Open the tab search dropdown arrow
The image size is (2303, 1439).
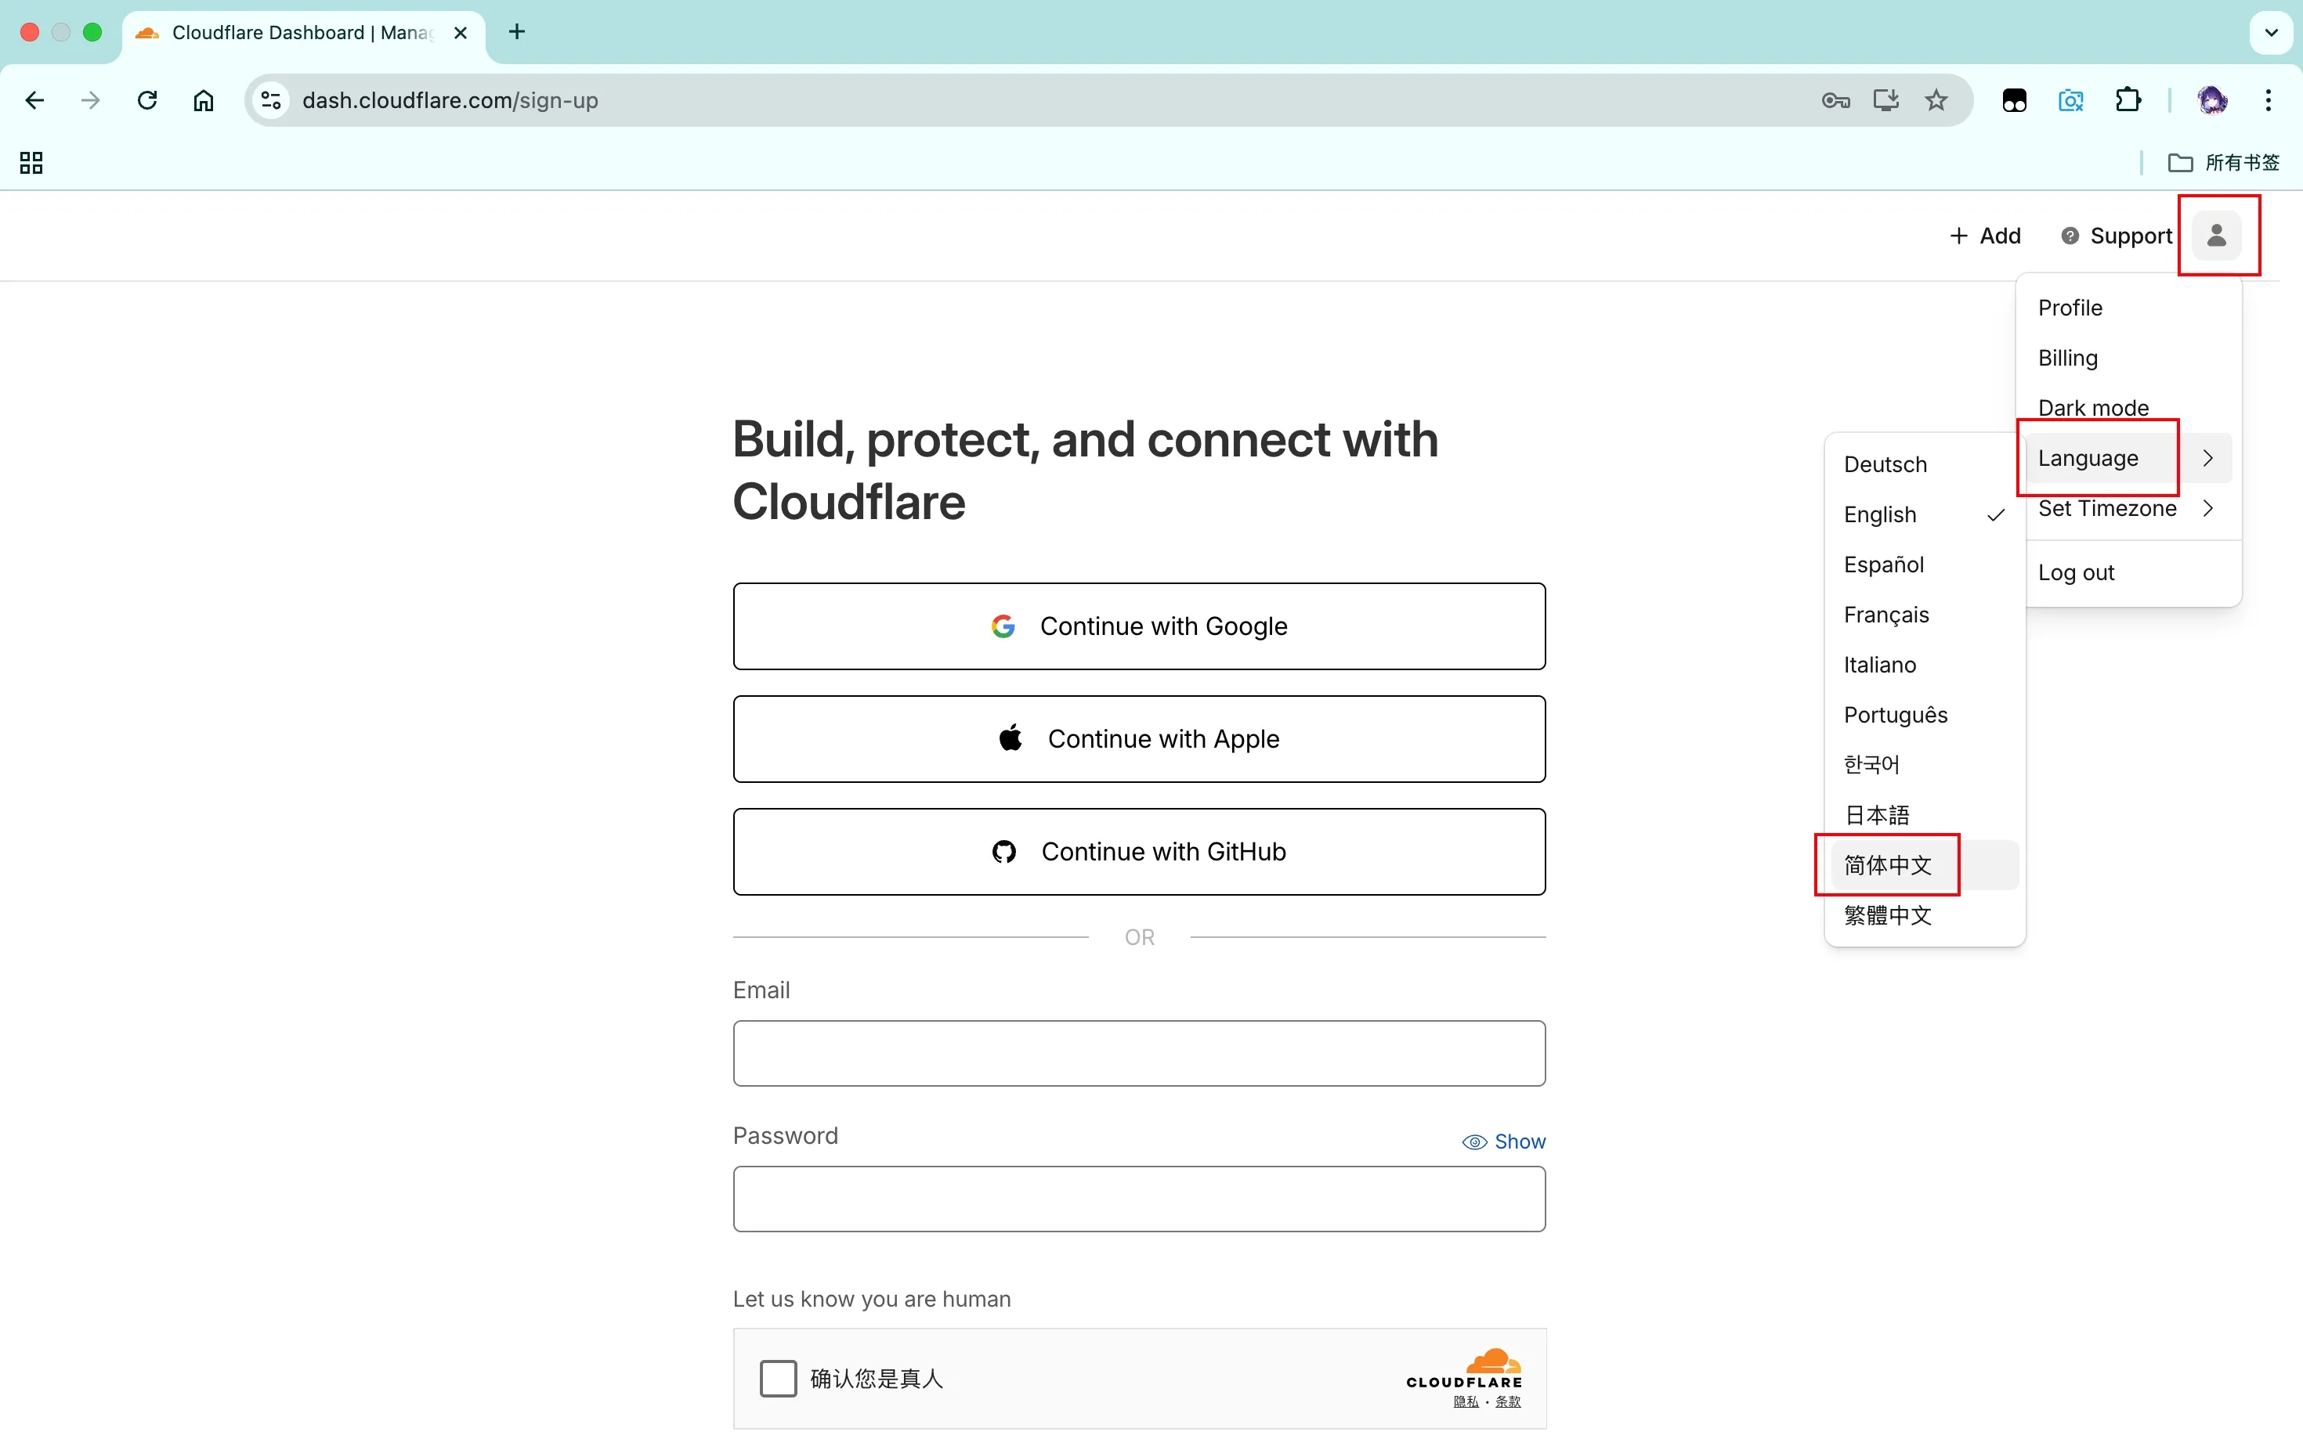coord(2271,32)
